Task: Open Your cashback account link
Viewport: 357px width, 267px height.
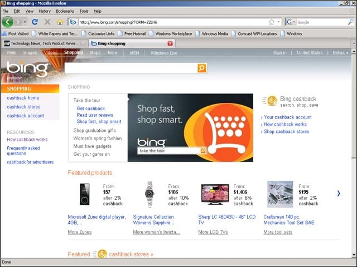Action: coord(288,117)
